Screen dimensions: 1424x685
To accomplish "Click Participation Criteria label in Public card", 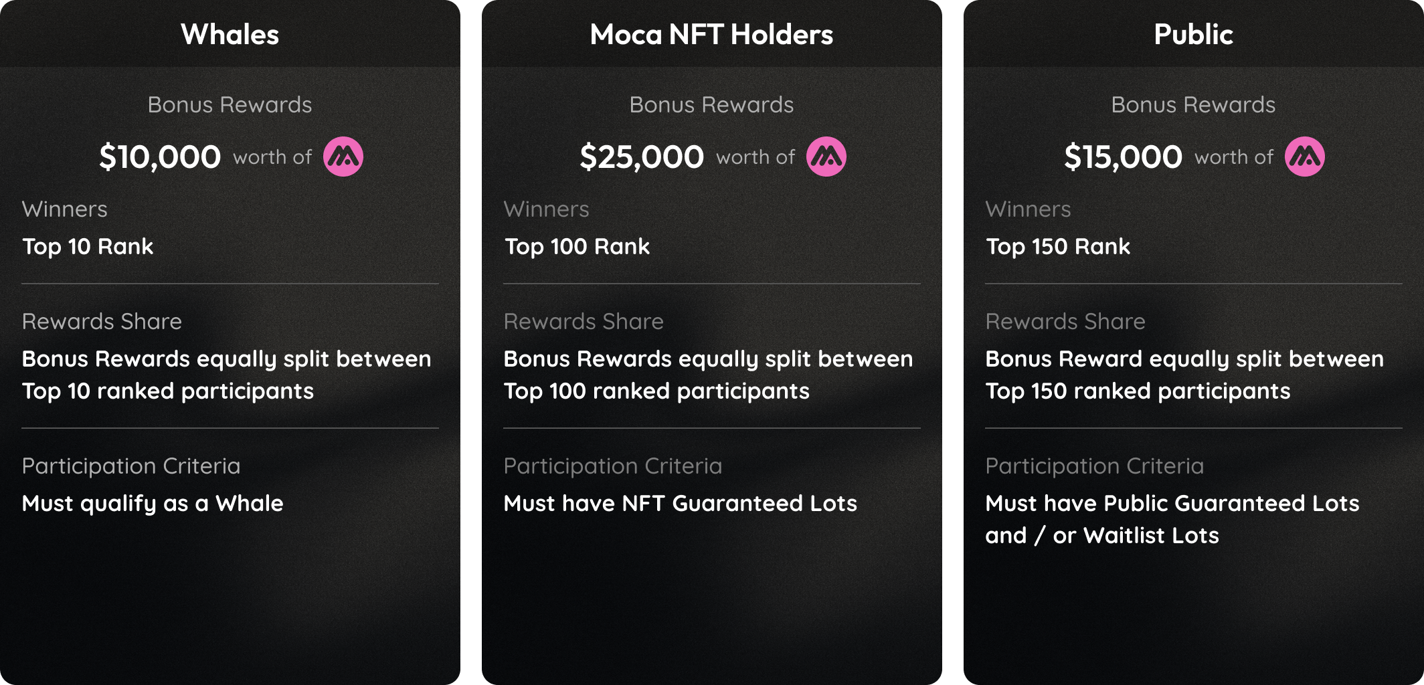I will click(1095, 466).
